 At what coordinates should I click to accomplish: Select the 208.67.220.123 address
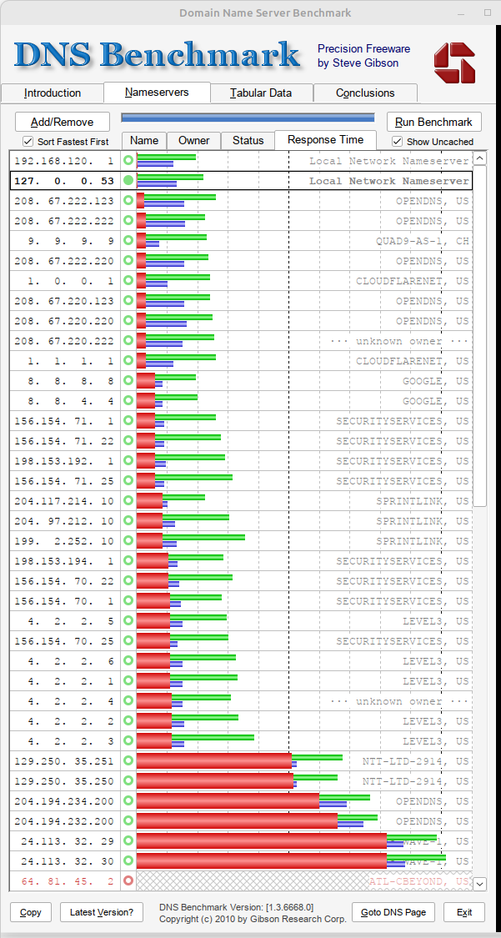64,301
